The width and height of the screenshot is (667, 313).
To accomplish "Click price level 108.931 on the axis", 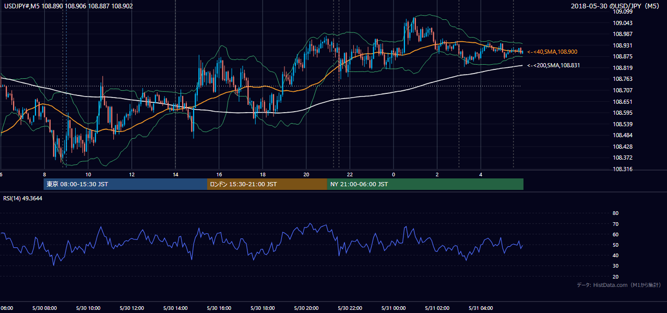I will pyautogui.click(x=623, y=45).
